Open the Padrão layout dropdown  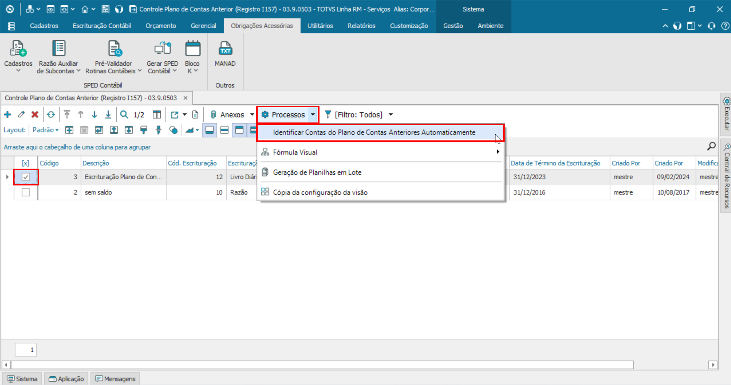(x=45, y=130)
